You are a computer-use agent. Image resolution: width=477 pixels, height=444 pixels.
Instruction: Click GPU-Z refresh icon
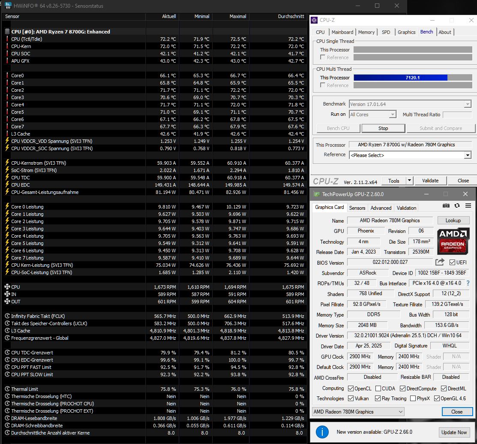tap(457, 205)
